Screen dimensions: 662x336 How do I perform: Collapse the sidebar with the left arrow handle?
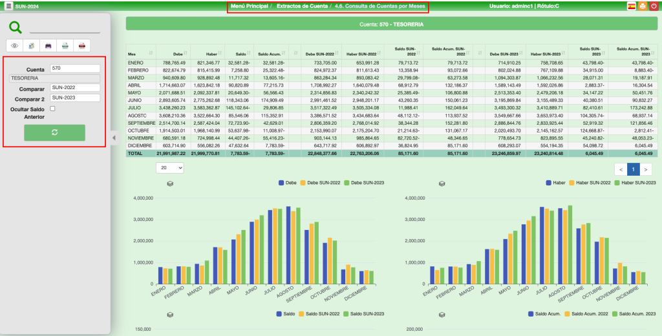point(114,137)
